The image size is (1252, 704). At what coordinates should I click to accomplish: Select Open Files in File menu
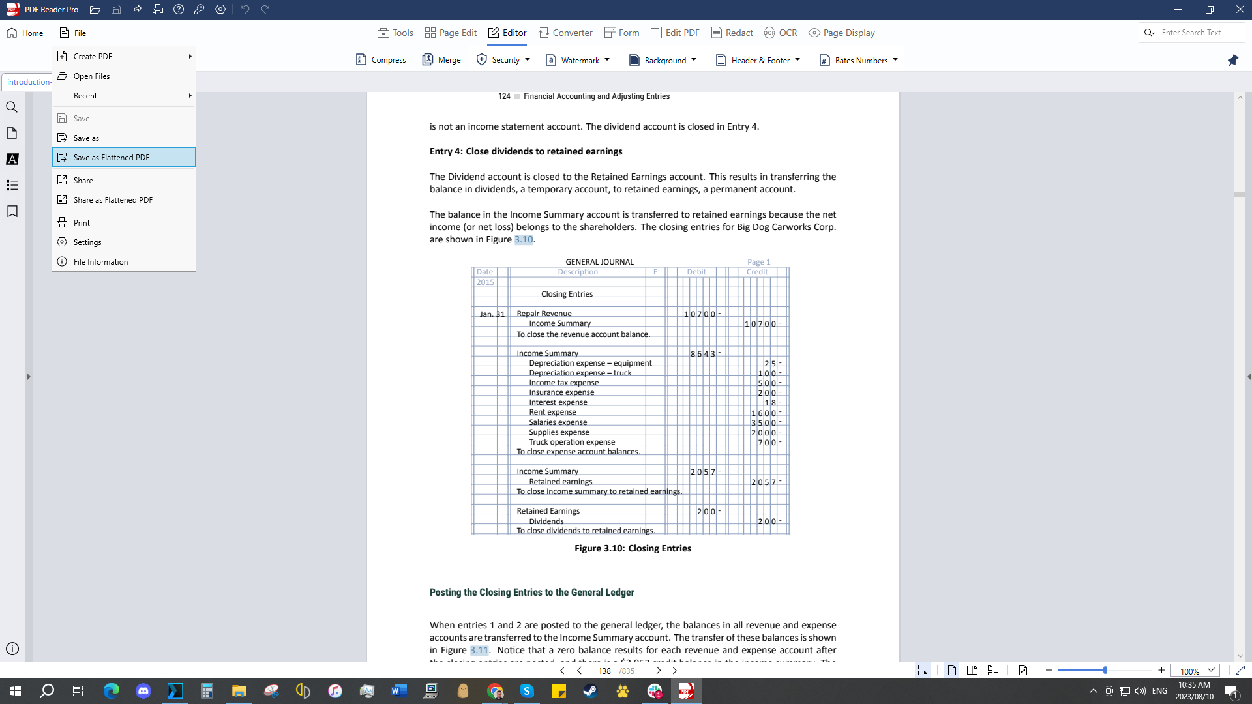pos(124,76)
